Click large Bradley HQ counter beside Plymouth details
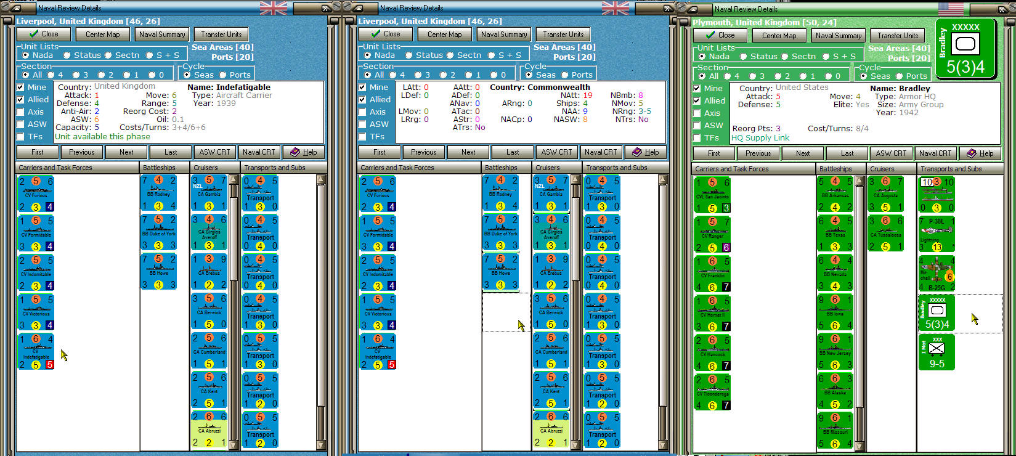The image size is (1016, 456). click(965, 49)
